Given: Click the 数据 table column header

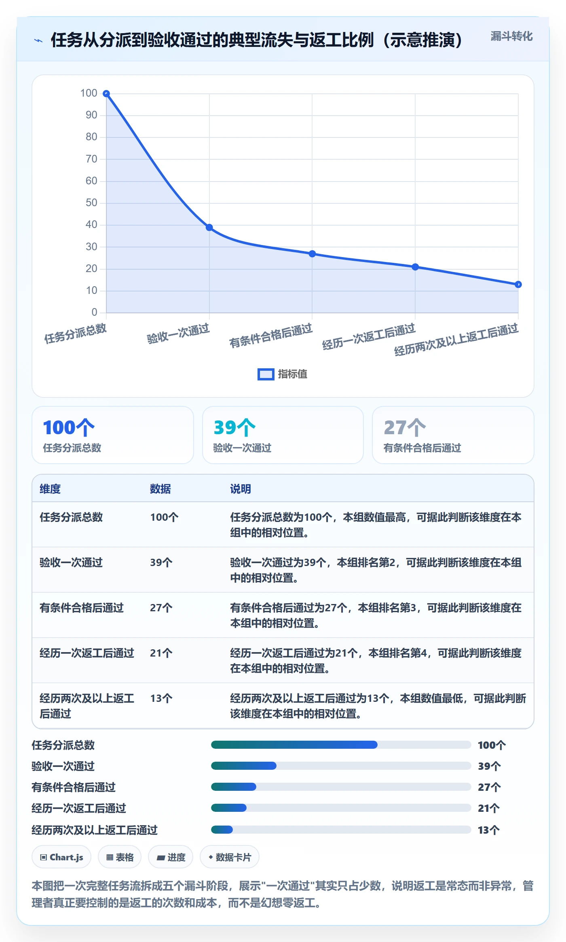Looking at the screenshot, I should pyautogui.click(x=161, y=489).
